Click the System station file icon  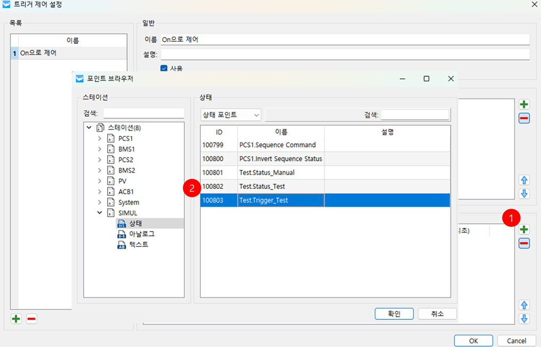click(x=110, y=202)
